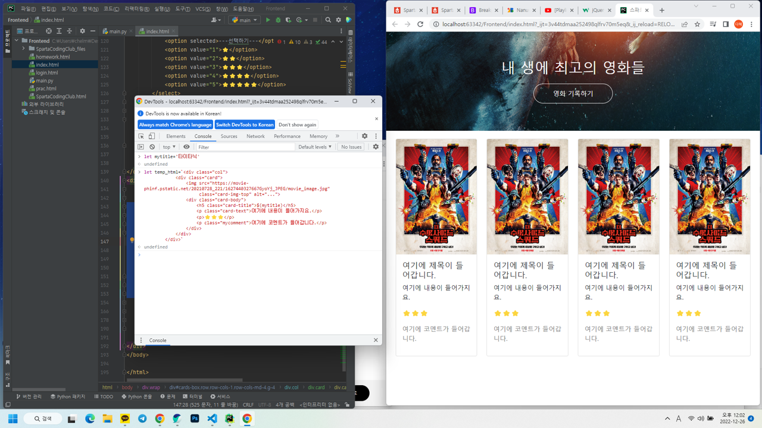Open the Sources tab in DevTools
Screen dimensions: 762x428
[x=229, y=136]
